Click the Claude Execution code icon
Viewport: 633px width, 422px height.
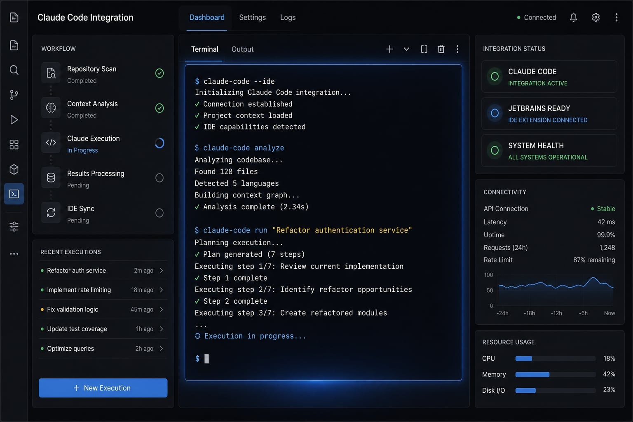(51, 143)
